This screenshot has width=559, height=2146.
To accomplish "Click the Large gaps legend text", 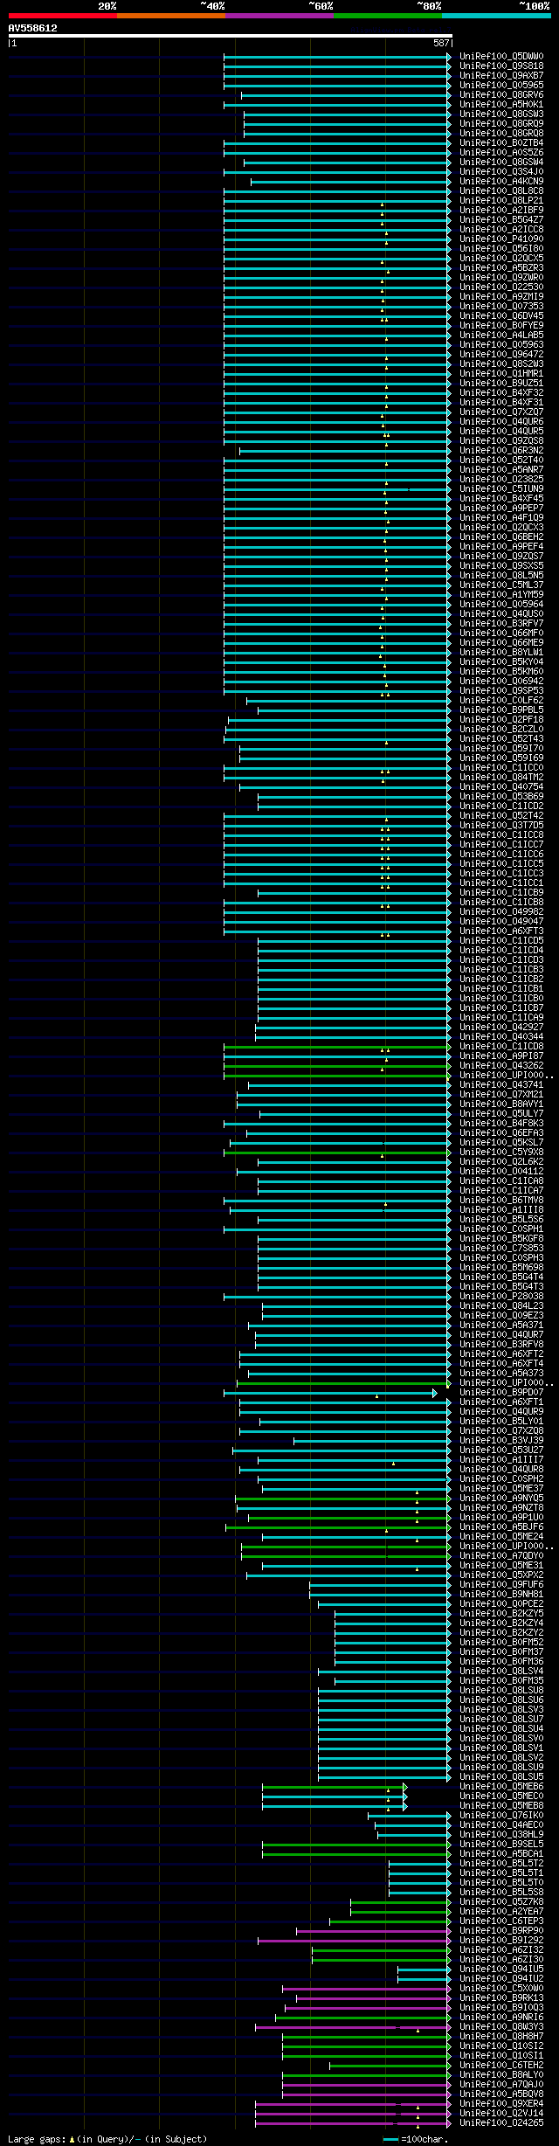I will click(x=107, y=2139).
